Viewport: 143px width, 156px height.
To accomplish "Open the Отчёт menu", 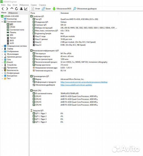I will coord(15,5).
